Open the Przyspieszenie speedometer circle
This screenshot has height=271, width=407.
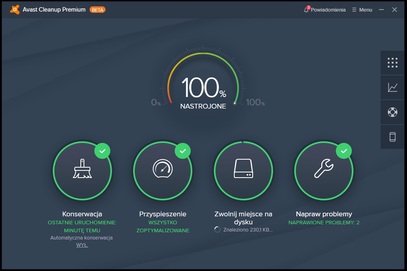click(163, 171)
